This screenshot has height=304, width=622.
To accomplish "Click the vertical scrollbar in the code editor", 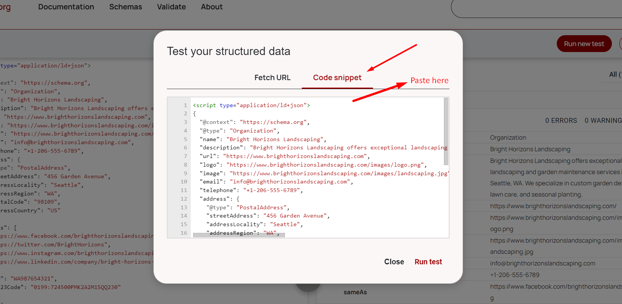I will coord(446,131).
